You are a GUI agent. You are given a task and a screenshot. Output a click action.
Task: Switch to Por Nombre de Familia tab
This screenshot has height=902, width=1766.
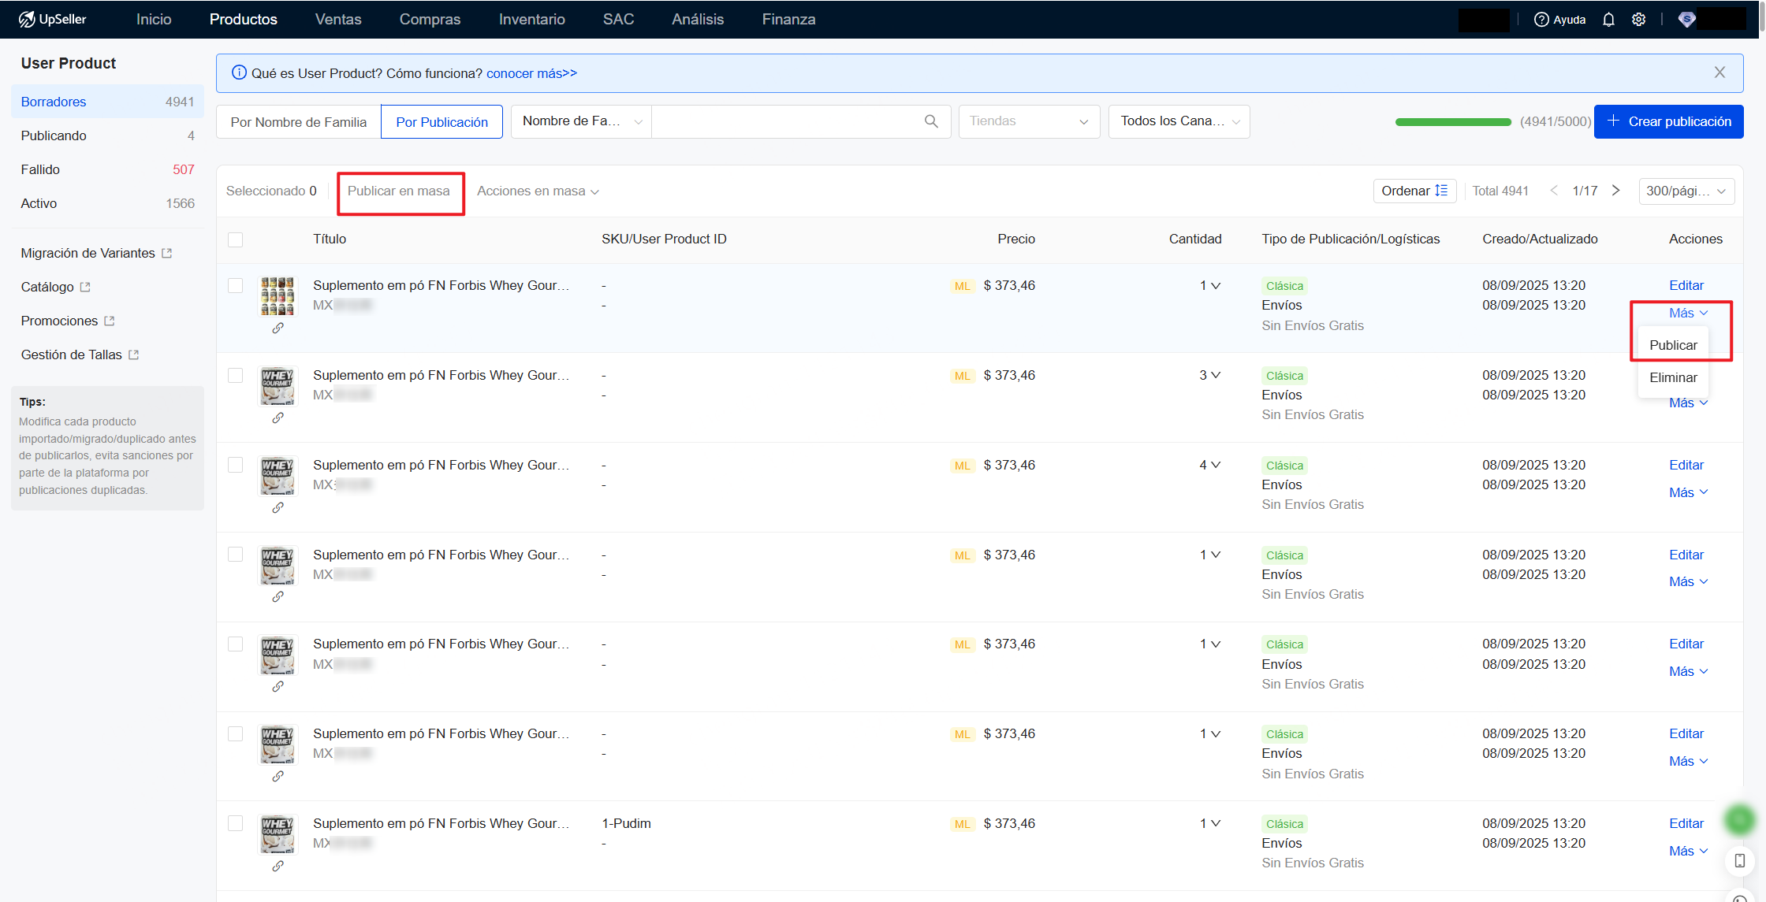point(299,122)
